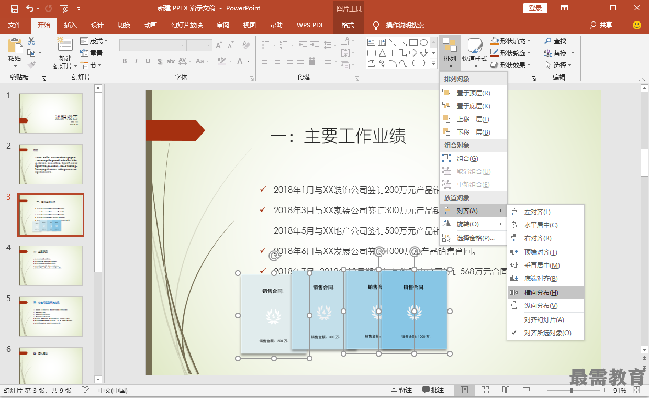The width and height of the screenshot is (649, 398).
Task: Open Shape Outline (形状轮廓) dropdown
Action: [x=511, y=53]
